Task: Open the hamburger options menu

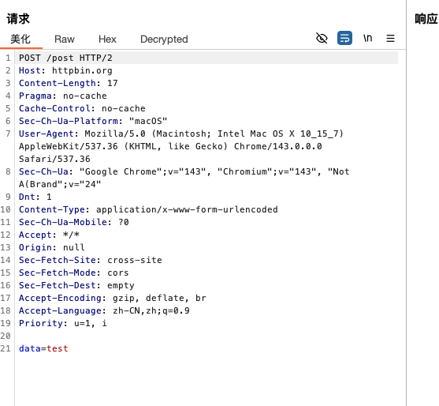Action: pyautogui.click(x=391, y=39)
